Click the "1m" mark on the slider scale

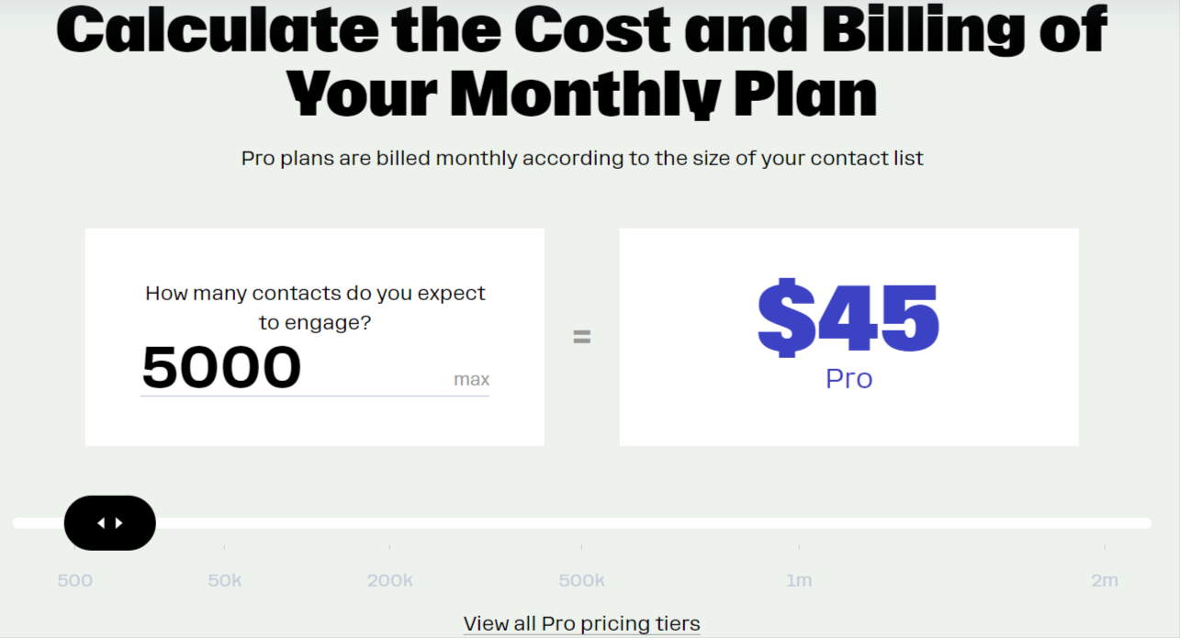[x=799, y=580]
